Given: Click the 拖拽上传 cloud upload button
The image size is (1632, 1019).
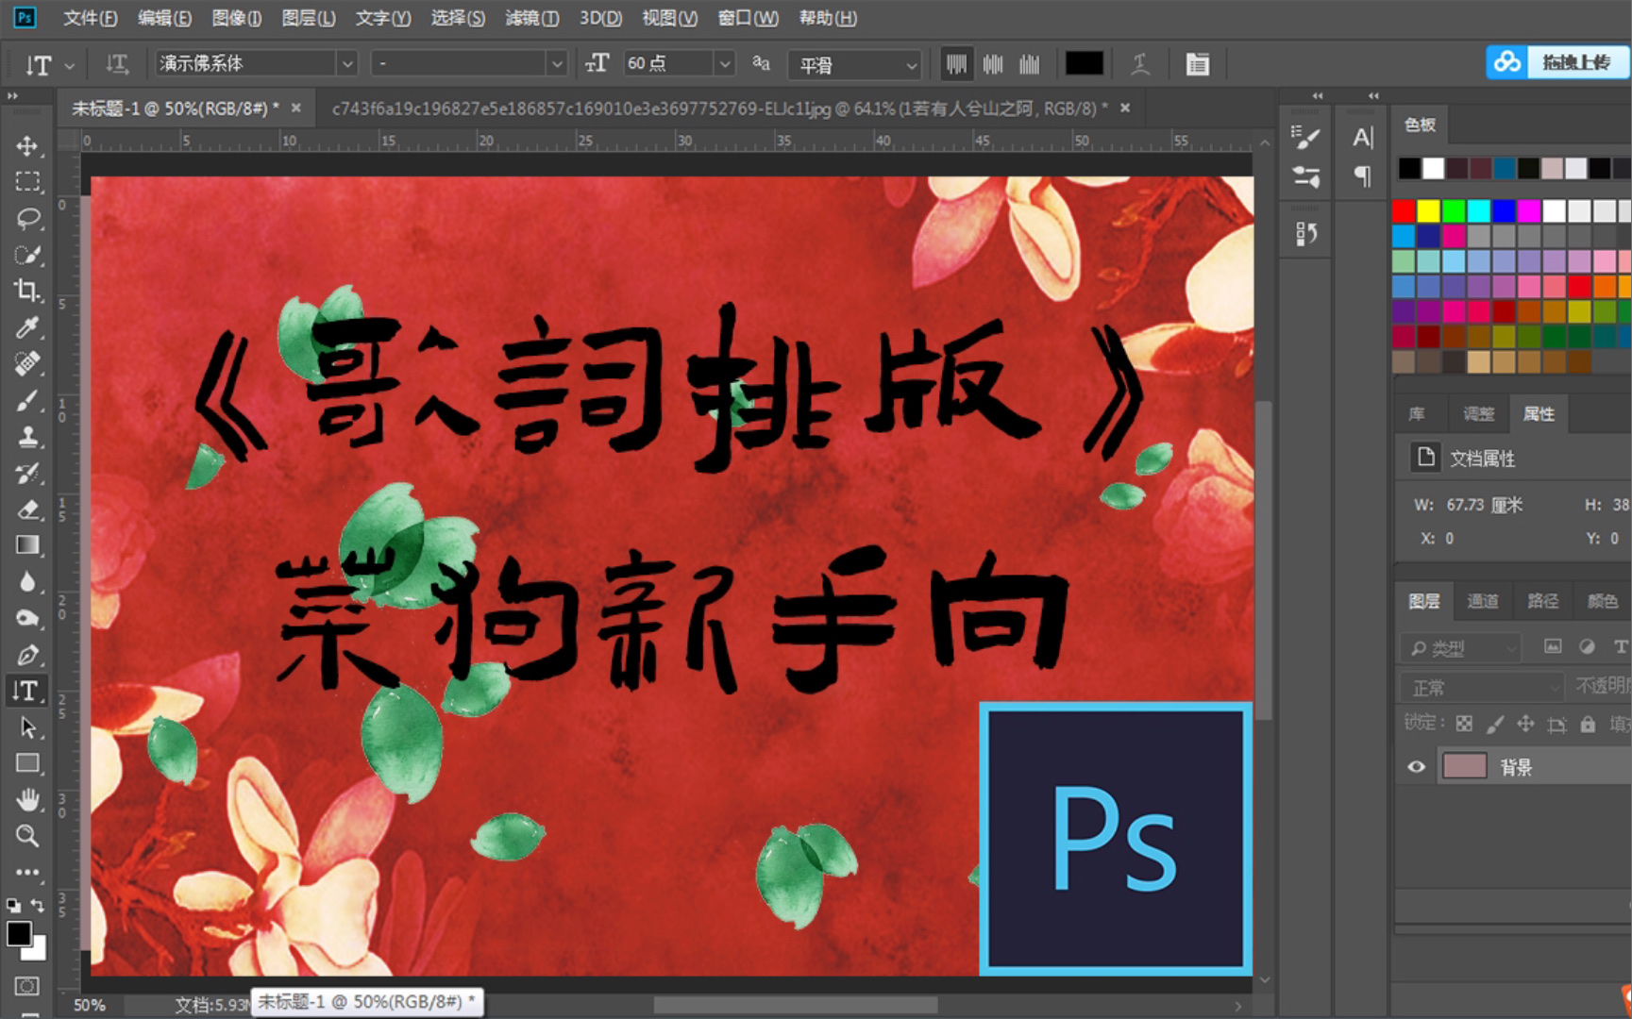Looking at the screenshot, I should (x=1557, y=62).
